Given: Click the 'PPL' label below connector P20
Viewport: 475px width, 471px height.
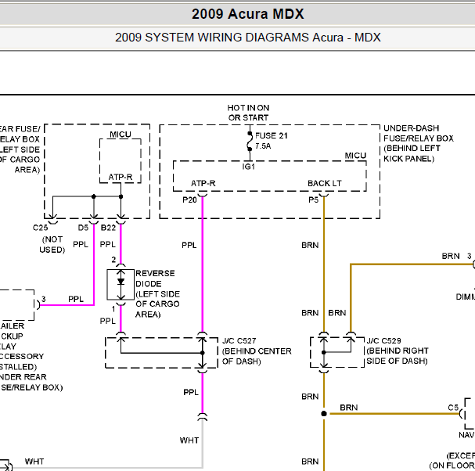Looking at the screenshot, I should tap(189, 245).
